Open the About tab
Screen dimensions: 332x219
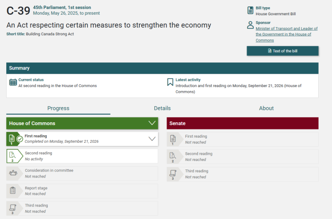pos(266,108)
